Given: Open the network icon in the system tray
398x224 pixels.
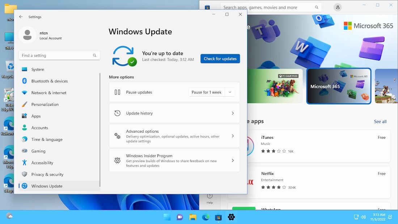Looking at the screenshot, I should click(356, 217).
